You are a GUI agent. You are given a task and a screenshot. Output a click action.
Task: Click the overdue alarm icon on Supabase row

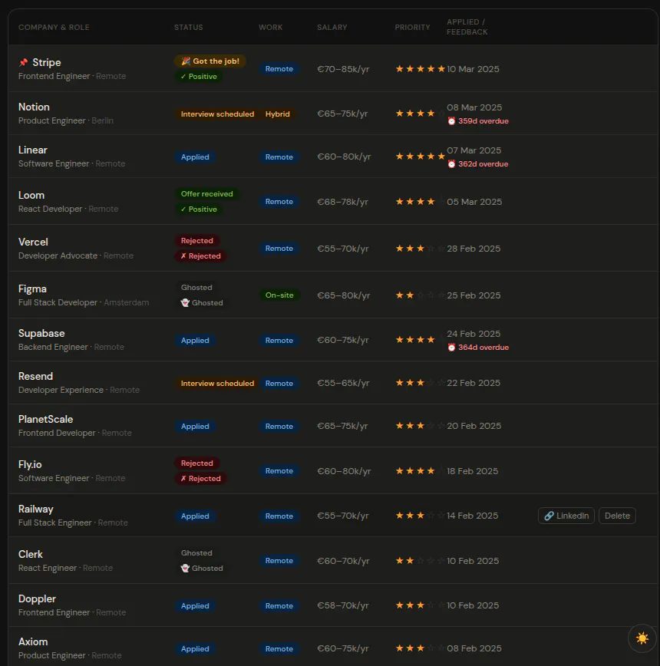pyautogui.click(x=451, y=348)
